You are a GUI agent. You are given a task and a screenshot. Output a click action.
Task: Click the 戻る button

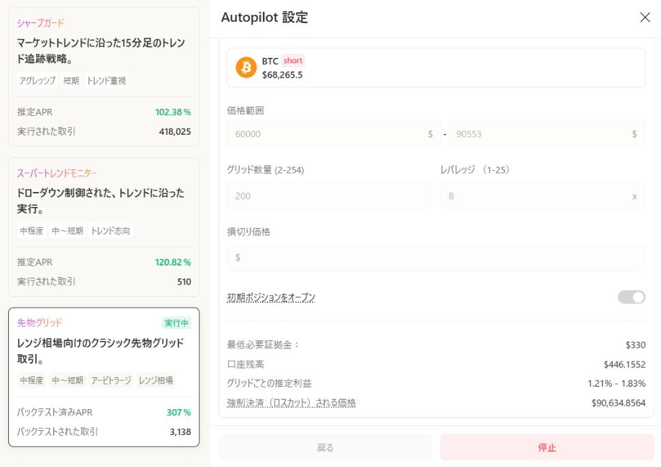point(325,447)
